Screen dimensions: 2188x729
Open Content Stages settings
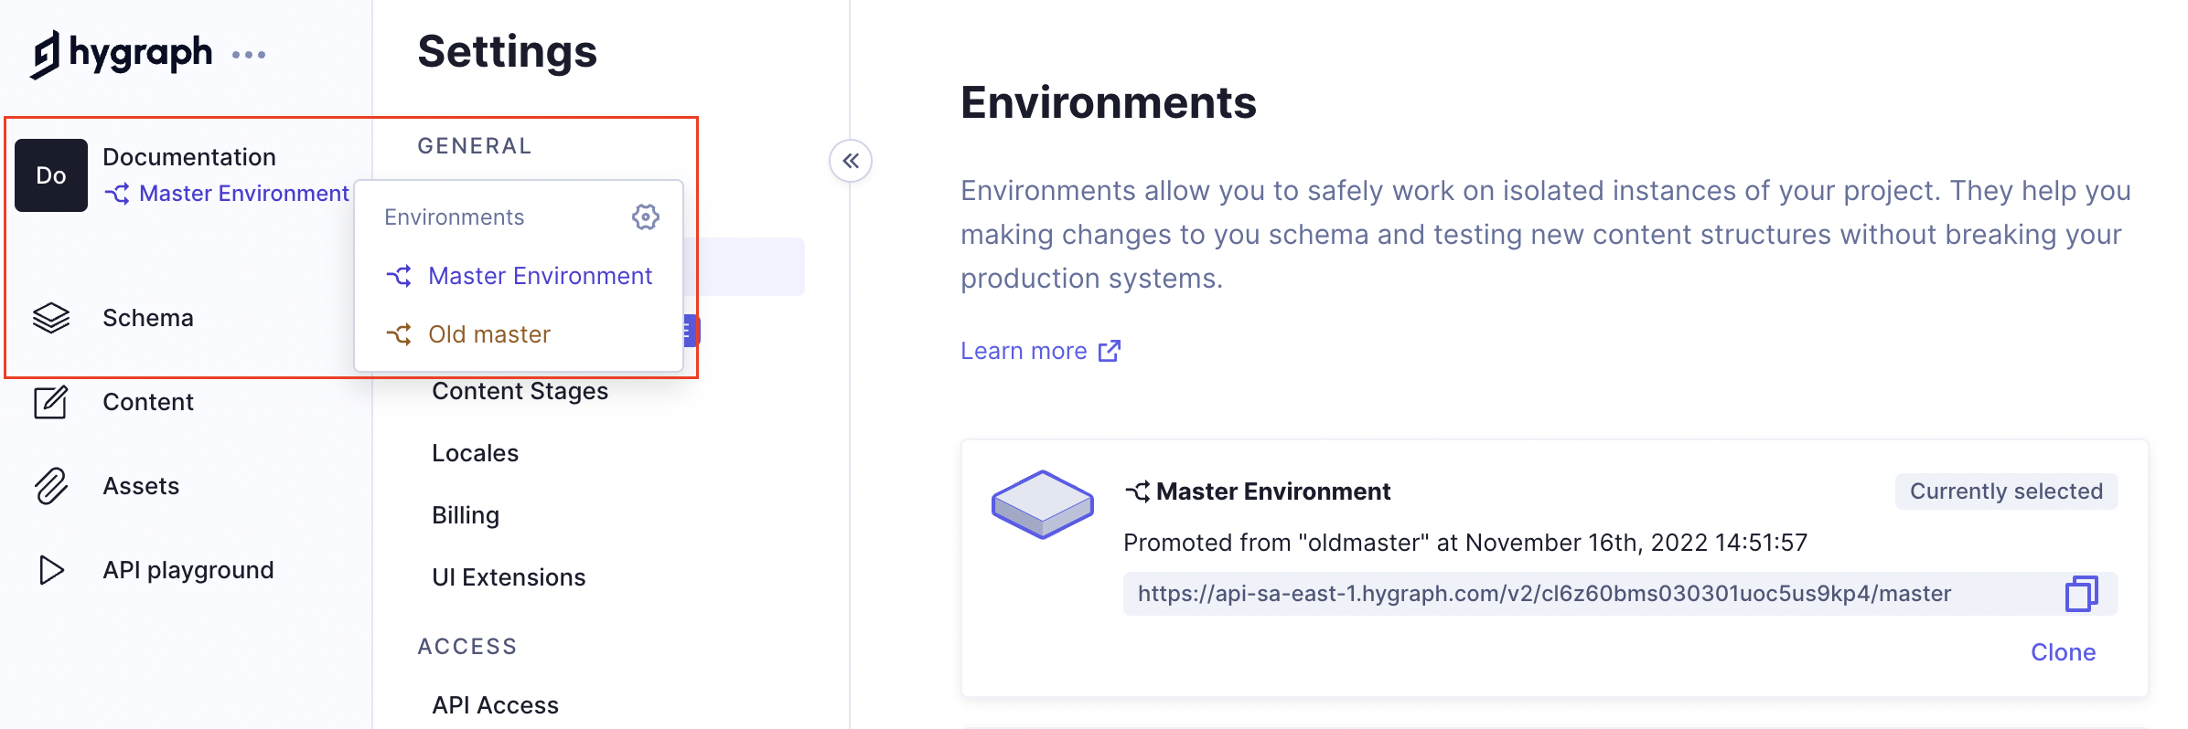(x=520, y=391)
